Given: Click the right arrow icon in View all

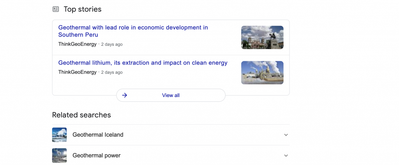Looking at the screenshot, I should [x=124, y=95].
